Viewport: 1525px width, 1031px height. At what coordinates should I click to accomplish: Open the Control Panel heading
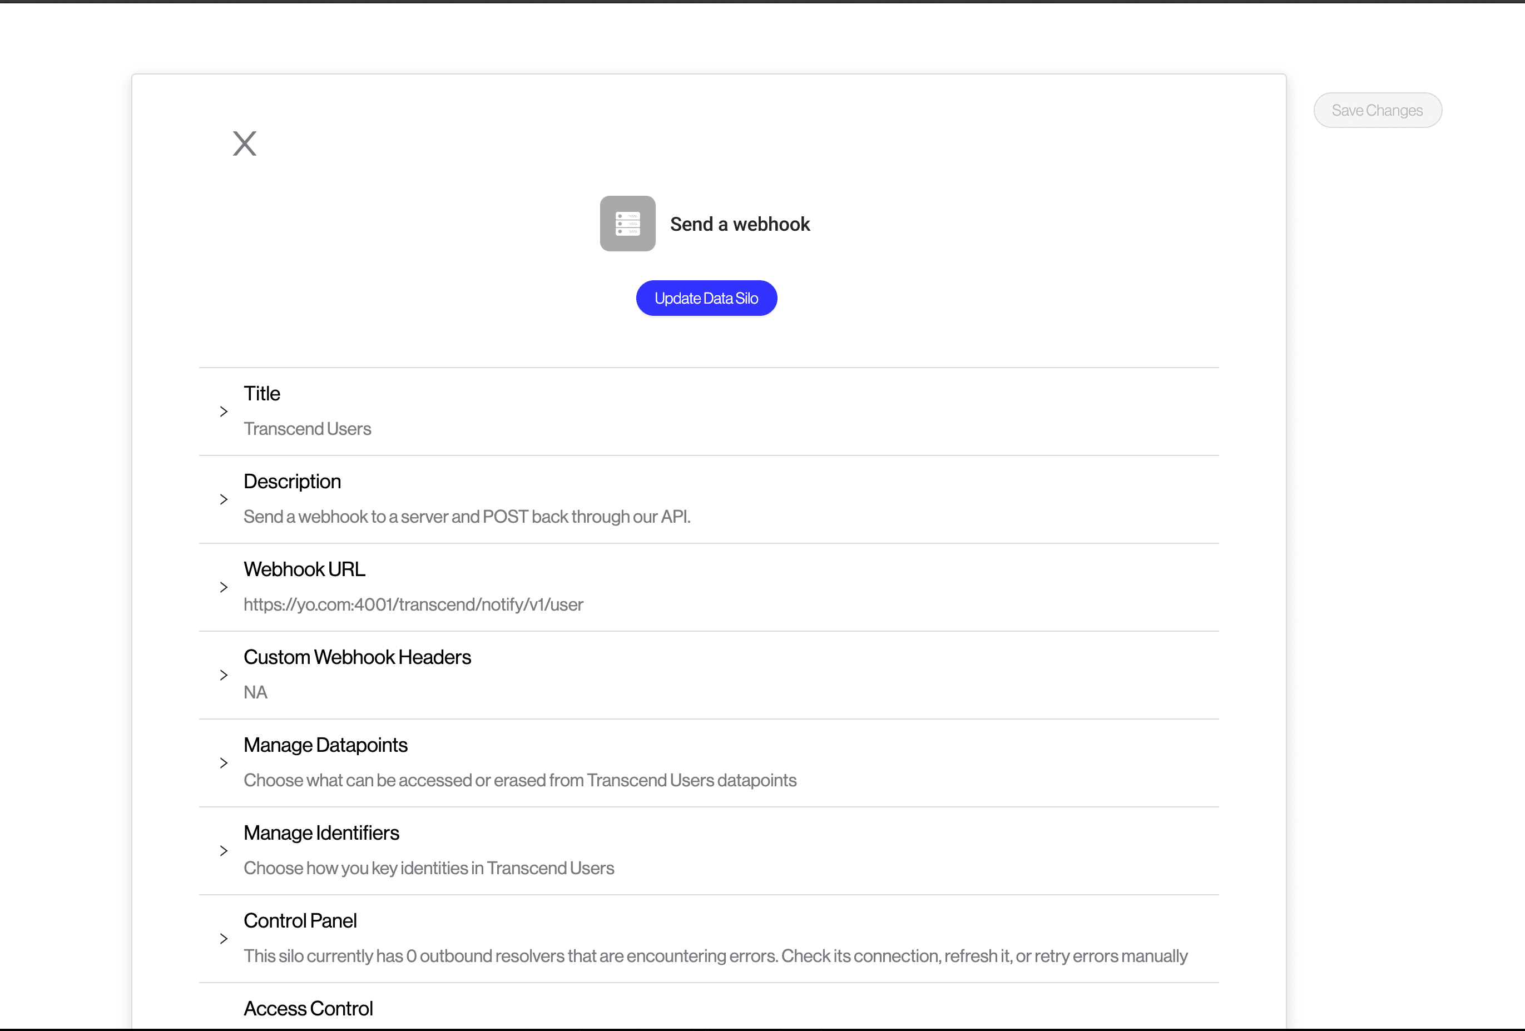tap(300, 921)
